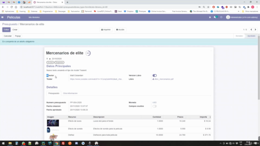Screen dimensions: 260x146
Task: Select the Borrador status stage
Action: click(x=239, y=36)
